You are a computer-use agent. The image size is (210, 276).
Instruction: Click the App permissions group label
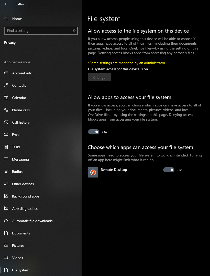coord(17,62)
